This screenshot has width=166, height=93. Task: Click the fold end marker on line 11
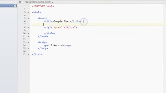(28, 36)
